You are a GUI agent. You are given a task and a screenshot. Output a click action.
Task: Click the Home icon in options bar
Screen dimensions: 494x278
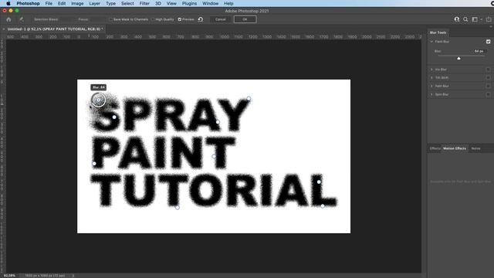point(8,19)
